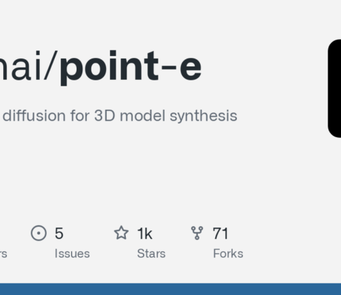Image resolution: width=341 pixels, height=295 pixels.
Task: Select the 1k star count
Action: click(144, 234)
